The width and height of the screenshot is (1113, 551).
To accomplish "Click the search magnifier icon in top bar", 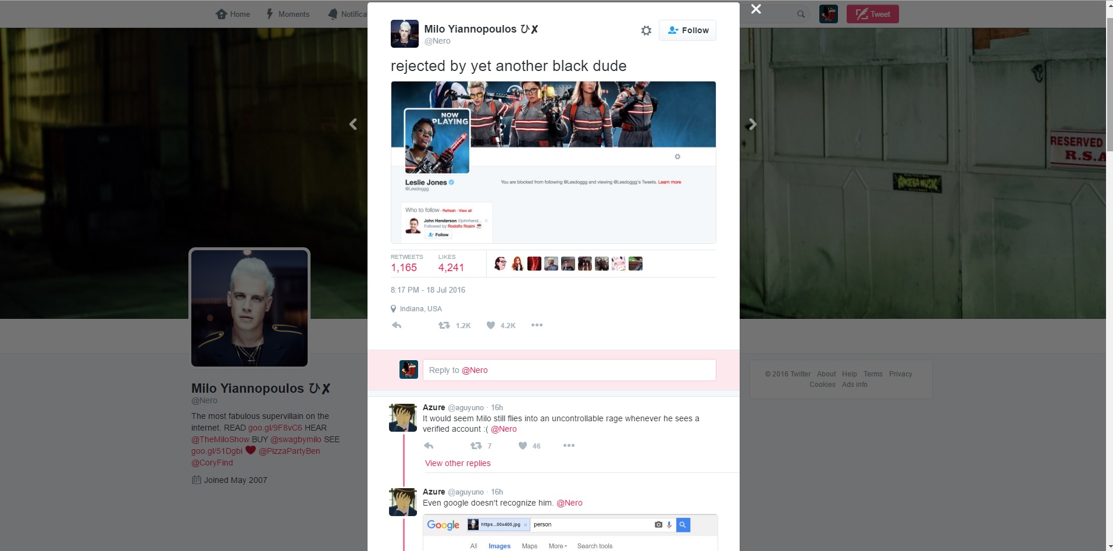I will [801, 14].
